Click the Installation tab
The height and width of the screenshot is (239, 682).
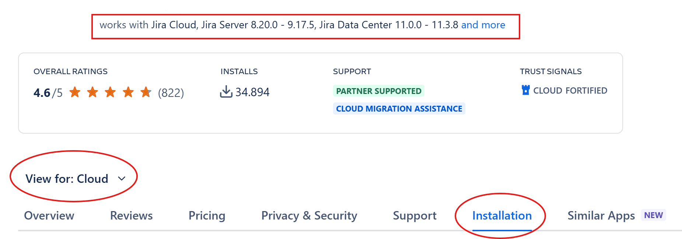(x=502, y=216)
